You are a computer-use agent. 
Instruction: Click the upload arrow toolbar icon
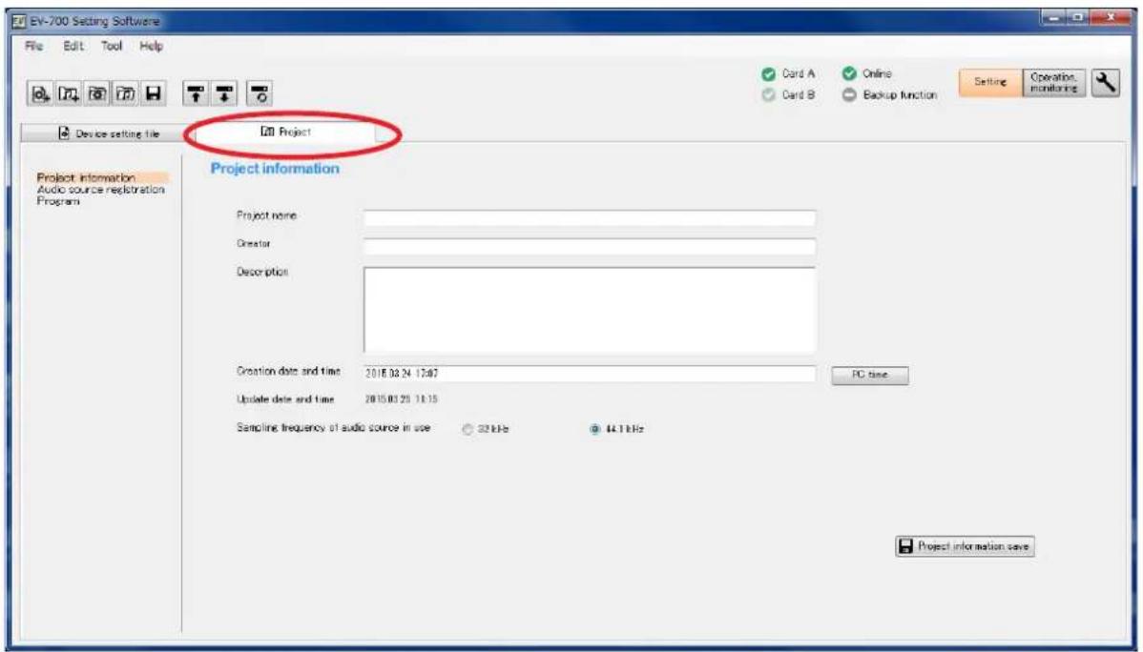196,94
